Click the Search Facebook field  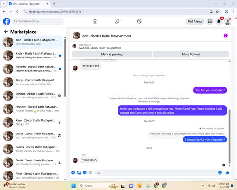pyautogui.click(x=38, y=21)
